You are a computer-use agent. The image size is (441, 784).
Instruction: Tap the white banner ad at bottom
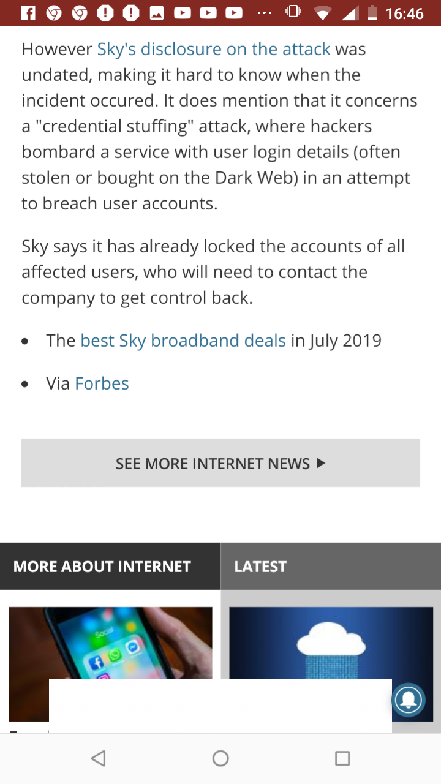[x=221, y=706]
